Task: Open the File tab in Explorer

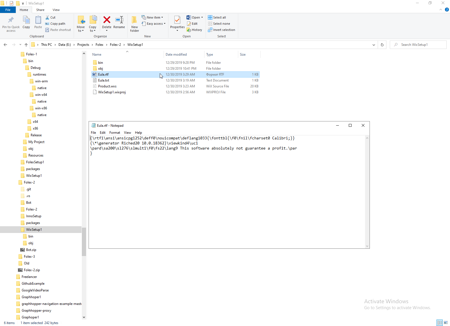Action: tap(8, 10)
